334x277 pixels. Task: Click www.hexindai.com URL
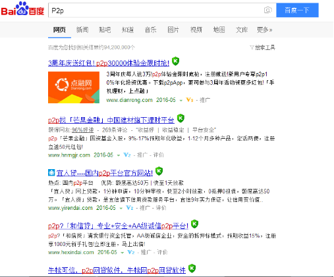[x=71, y=252]
